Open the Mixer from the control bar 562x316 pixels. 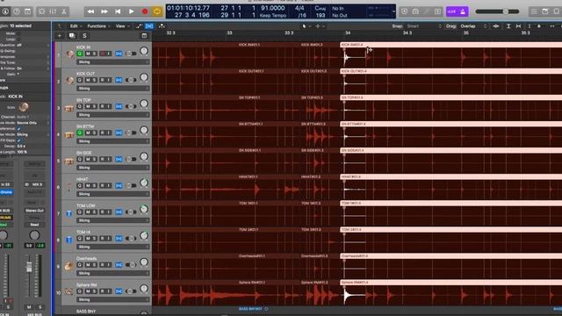tap(53, 11)
